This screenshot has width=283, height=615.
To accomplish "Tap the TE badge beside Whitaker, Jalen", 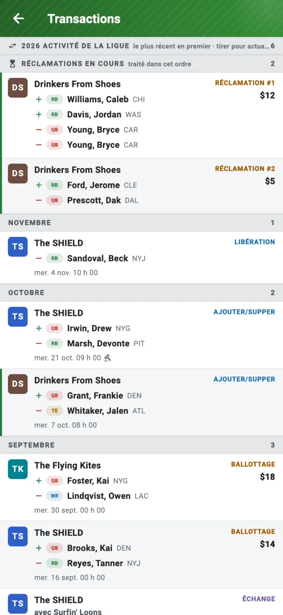I will [x=54, y=411].
